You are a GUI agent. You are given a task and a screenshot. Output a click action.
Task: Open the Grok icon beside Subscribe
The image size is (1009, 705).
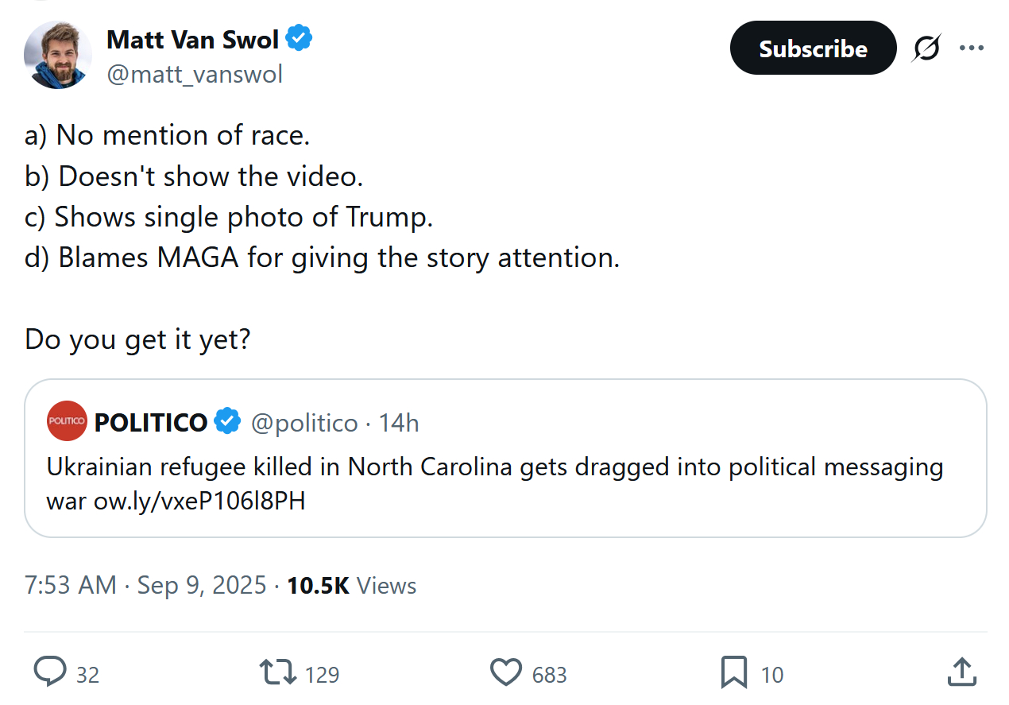[x=925, y=49]
